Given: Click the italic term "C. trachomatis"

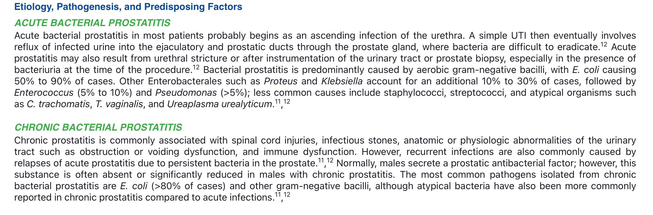Looking at the screenshot, I should [58, 104].
